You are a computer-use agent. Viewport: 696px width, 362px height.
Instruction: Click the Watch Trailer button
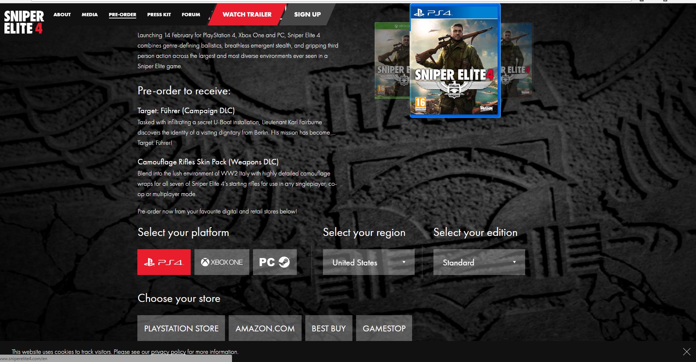247,14
